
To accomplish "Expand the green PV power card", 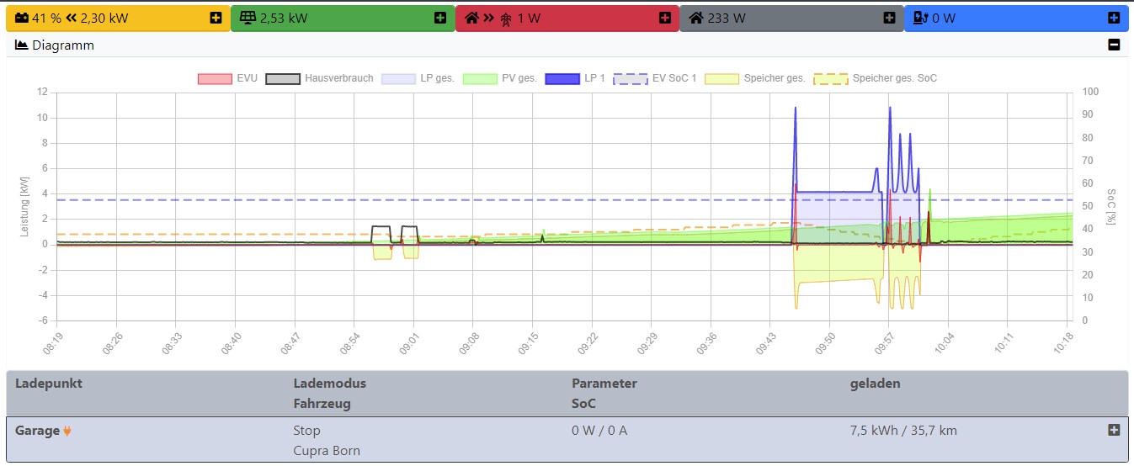I will pyautogui.click(x=440, y=18).
